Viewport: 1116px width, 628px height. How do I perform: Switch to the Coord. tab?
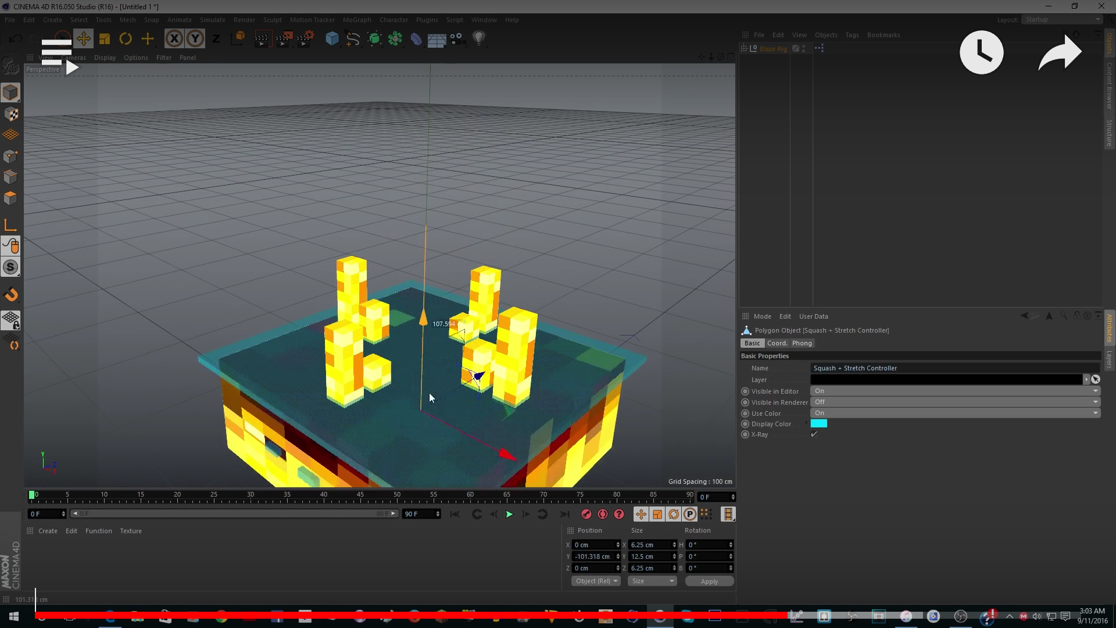tap(777, 343)
